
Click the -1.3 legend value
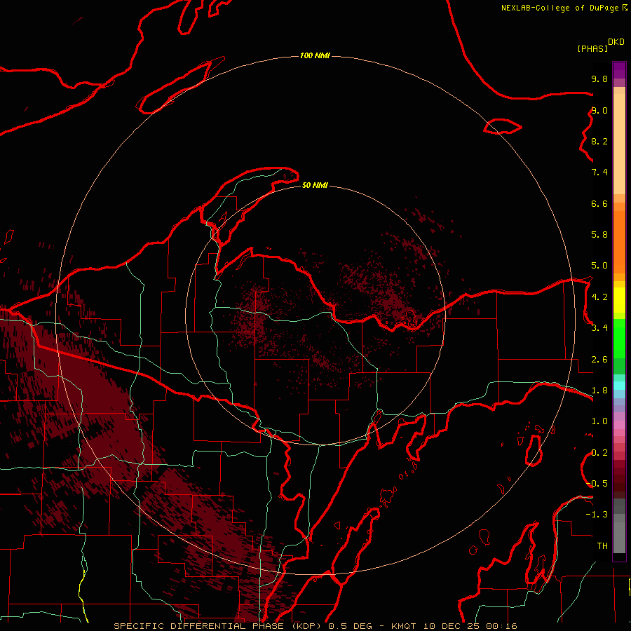pyautogui.click(x=597, y=515)
